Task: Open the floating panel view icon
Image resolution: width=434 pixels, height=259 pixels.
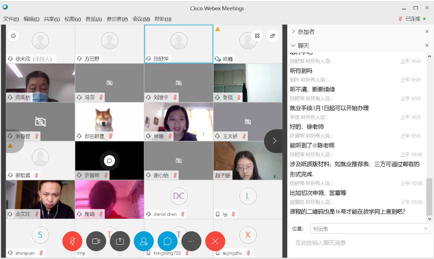Action: point(272,36)
